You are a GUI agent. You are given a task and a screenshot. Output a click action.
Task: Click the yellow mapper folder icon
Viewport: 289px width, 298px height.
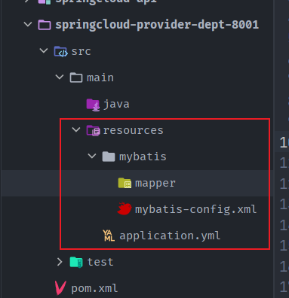click(x=125, y=183)
